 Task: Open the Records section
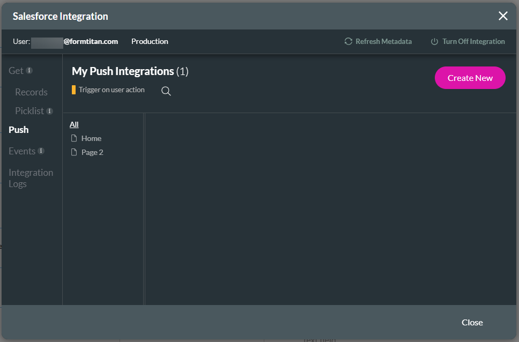coord(32,92)
